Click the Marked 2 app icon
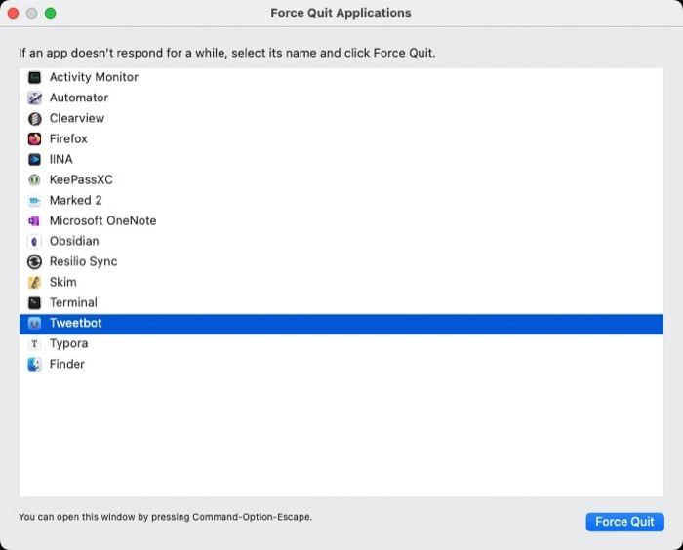 coord(34,200)
